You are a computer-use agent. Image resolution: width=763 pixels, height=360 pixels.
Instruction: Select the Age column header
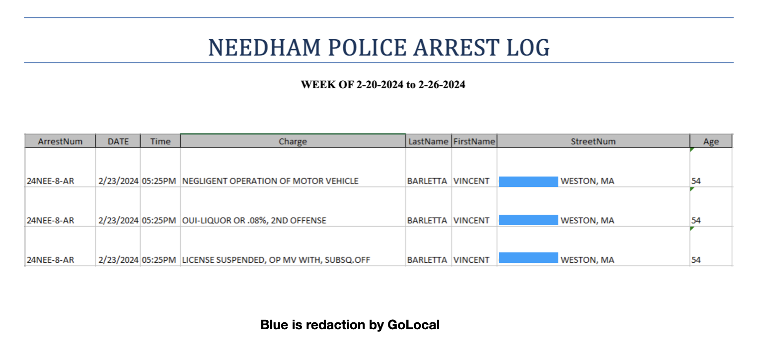[711, 141]
